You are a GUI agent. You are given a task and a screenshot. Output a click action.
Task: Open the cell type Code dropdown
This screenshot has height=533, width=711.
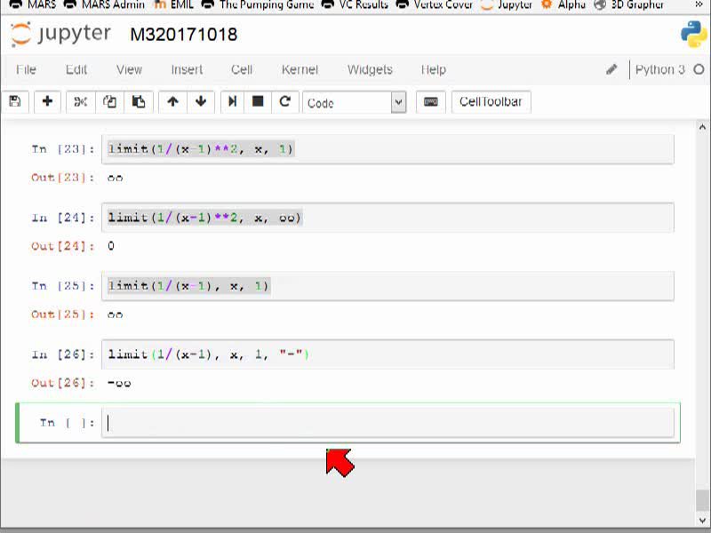(x=354, y=102)
